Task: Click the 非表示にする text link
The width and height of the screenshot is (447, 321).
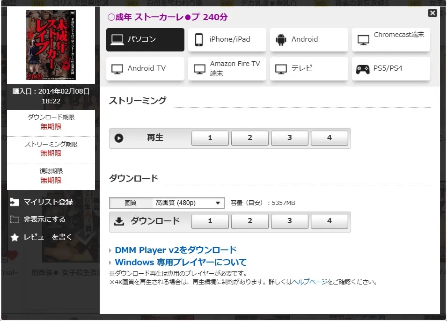Action: [x=44, y=219]
